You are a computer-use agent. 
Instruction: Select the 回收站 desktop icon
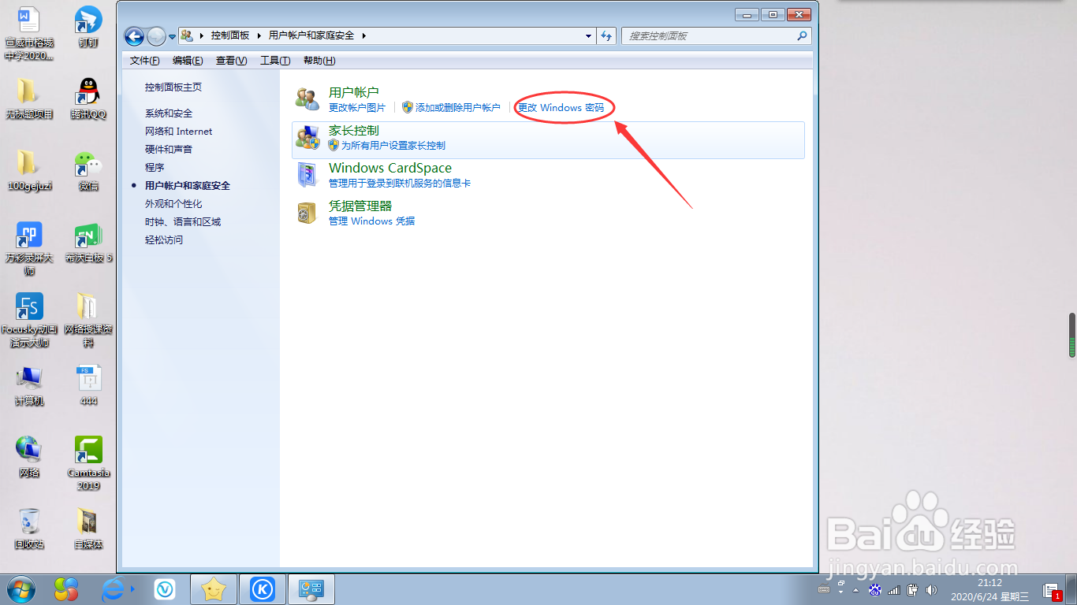point(29,528)
